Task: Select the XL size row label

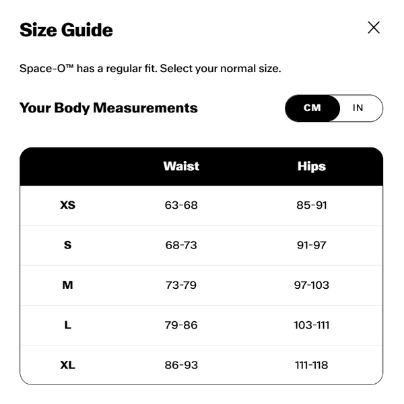Action: 68,365
